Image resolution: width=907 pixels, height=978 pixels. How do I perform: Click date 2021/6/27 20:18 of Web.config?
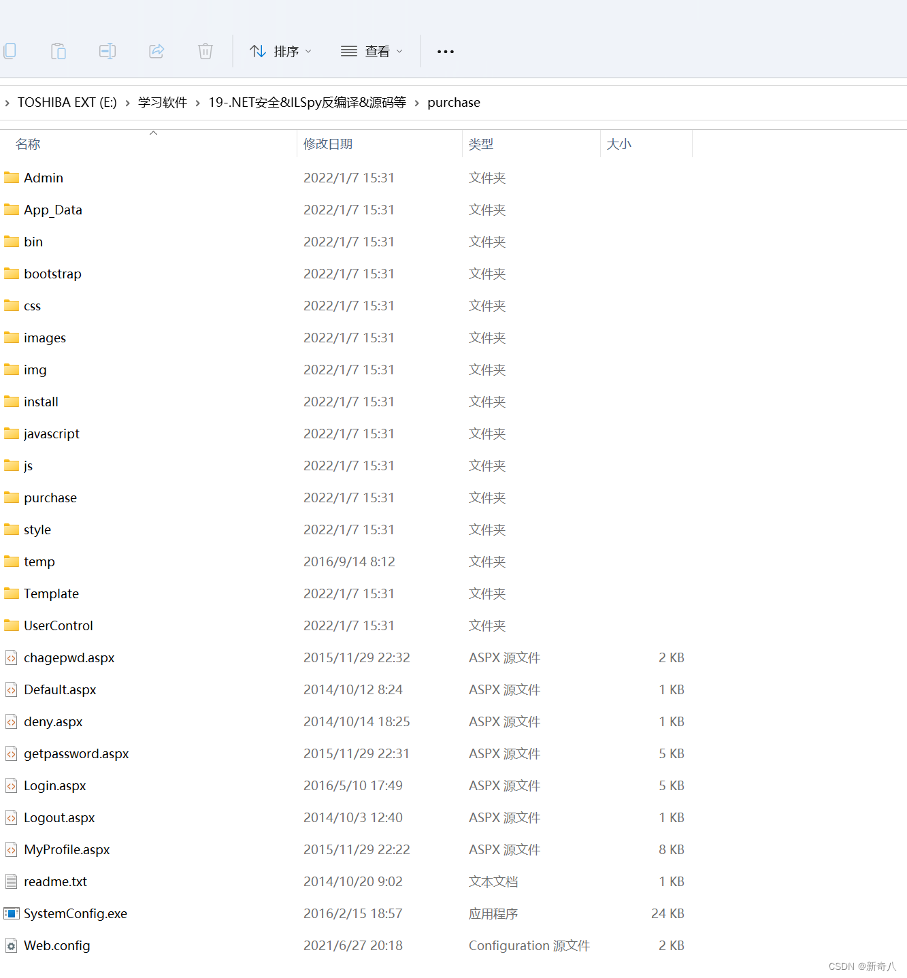coord(353,945)
